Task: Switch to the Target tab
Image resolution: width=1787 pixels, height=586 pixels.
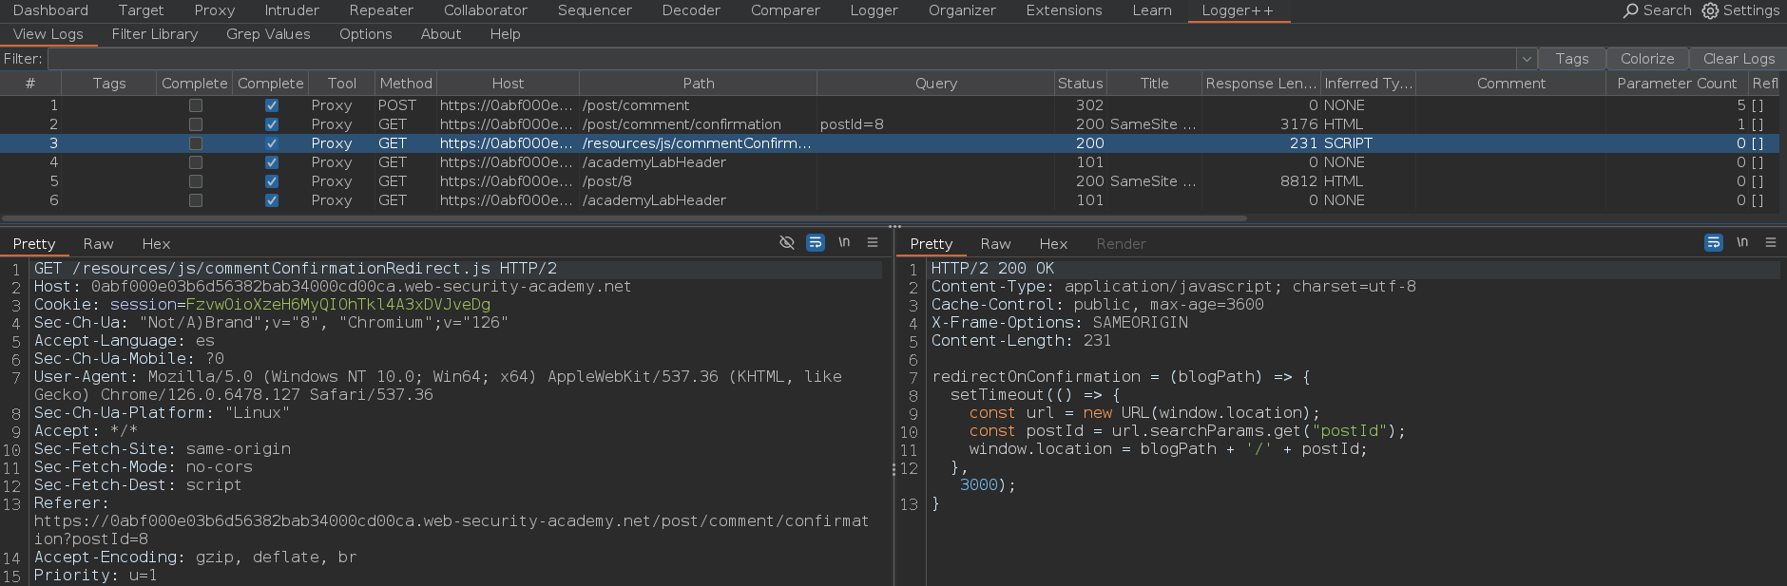Action: [x=141, y=10]
